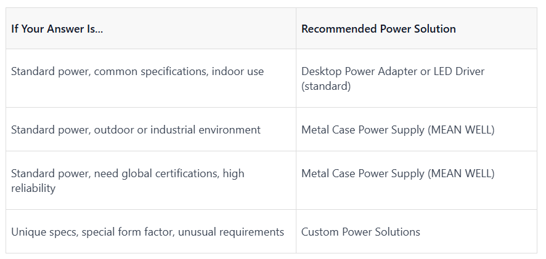The height and width of the screenshot is (259, 546).
Task: Click the "indoor use" text
Action: tap(238, 71)
